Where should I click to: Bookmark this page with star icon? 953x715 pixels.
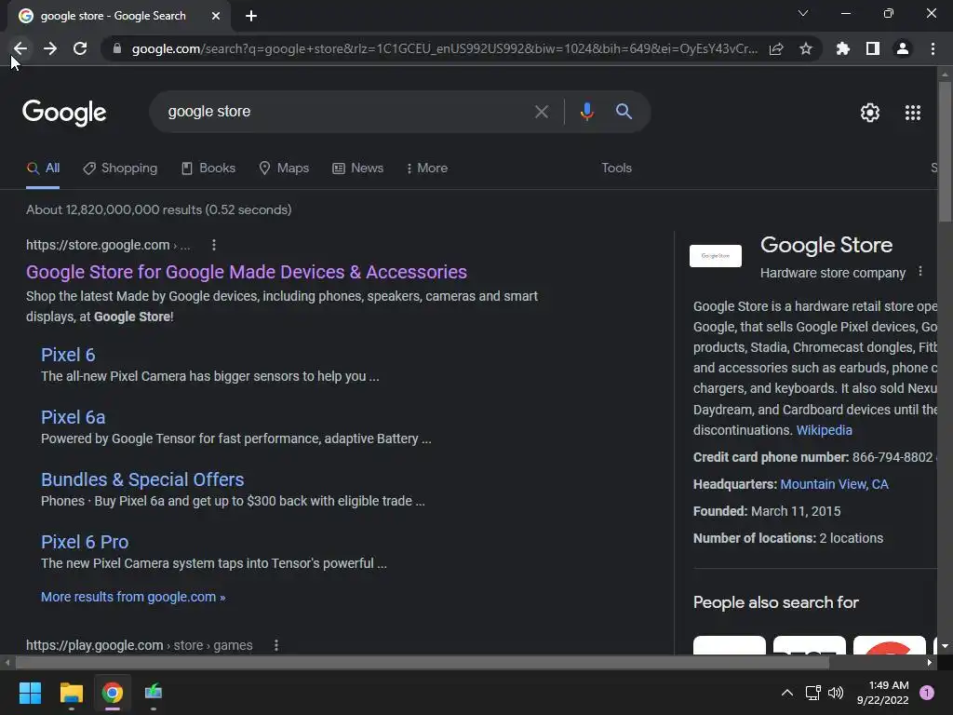pyautogui.click(x=806, y=48)
